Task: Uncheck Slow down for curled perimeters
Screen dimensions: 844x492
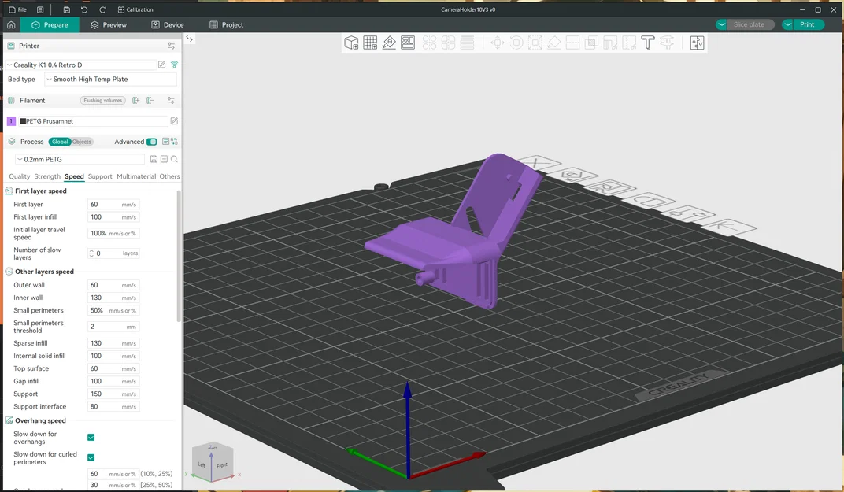Action: [91, 457]
